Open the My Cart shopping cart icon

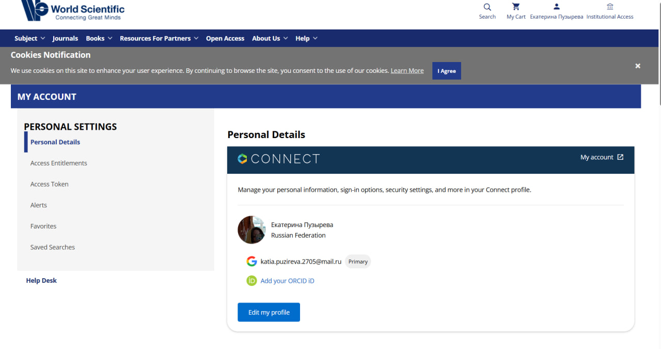(516, 7)
